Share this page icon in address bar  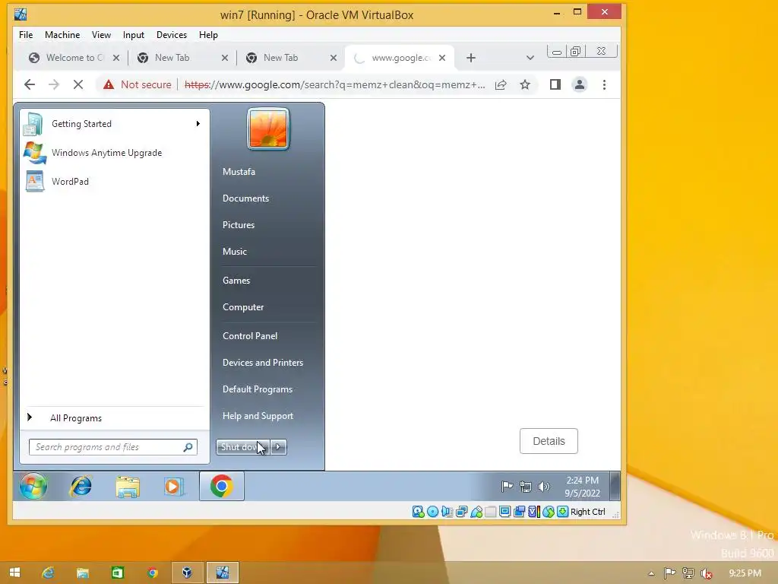pyautogui.click(x=501, y=85)
